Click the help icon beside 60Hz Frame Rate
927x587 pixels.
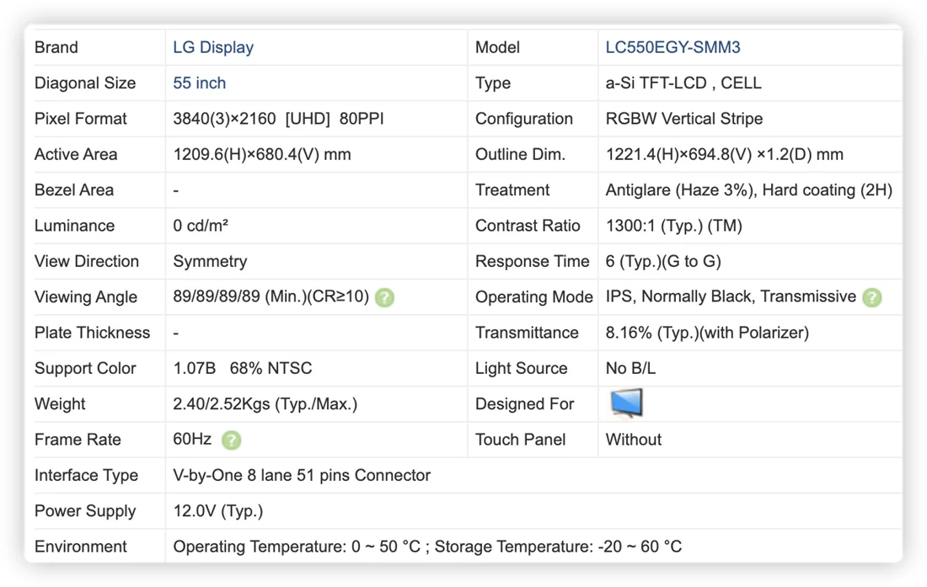231,440
